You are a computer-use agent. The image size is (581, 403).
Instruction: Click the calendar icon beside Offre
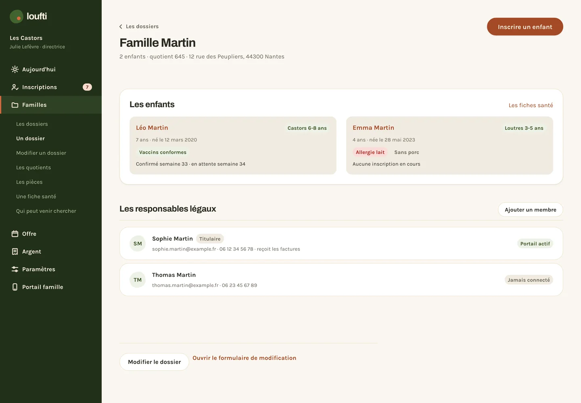point(15,234)
